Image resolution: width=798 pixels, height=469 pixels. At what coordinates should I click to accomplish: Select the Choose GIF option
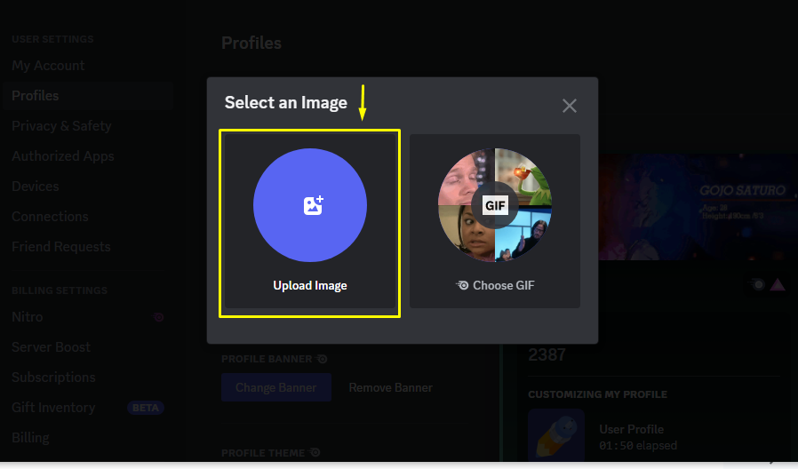495,221
